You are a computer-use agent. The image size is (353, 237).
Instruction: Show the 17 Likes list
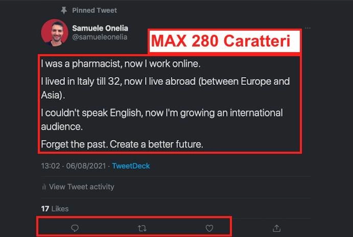(55, 208)
